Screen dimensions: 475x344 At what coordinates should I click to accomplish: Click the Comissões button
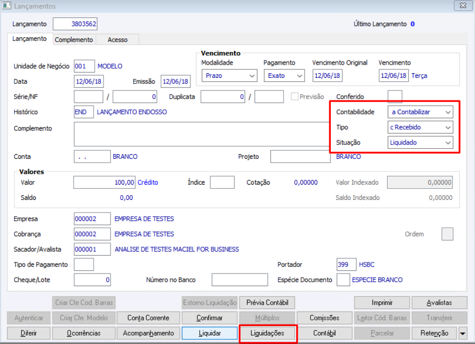[325, 318]
